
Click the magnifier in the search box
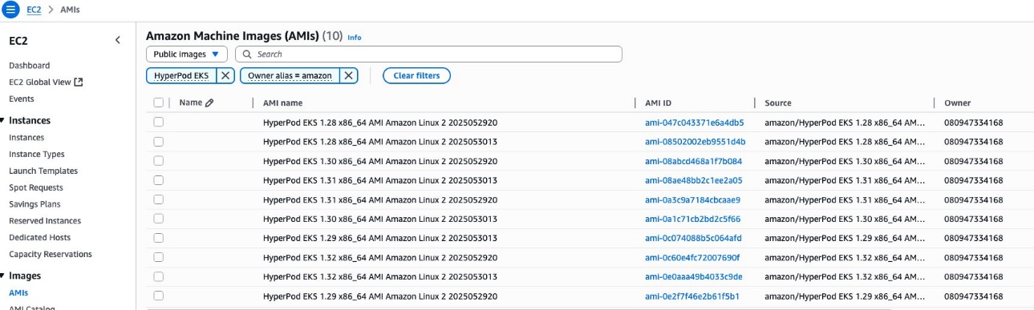pos(249,54)
